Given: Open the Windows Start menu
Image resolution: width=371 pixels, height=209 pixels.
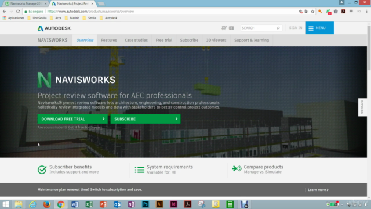Looking at the screenshot, I should 6,204.
